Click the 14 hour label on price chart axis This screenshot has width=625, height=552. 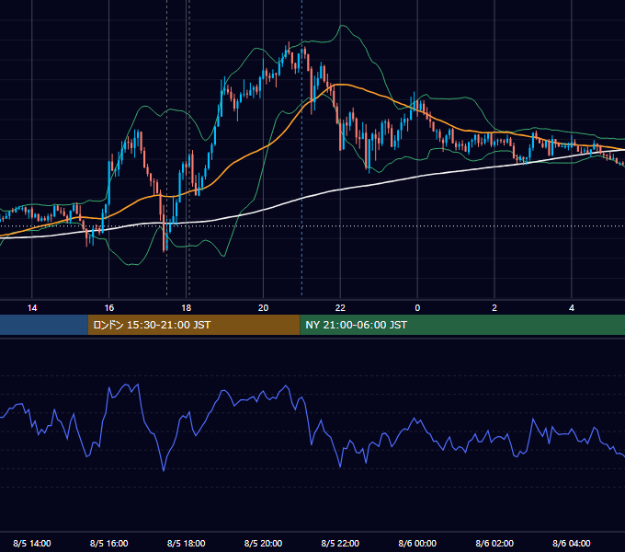tap(32, 308)
